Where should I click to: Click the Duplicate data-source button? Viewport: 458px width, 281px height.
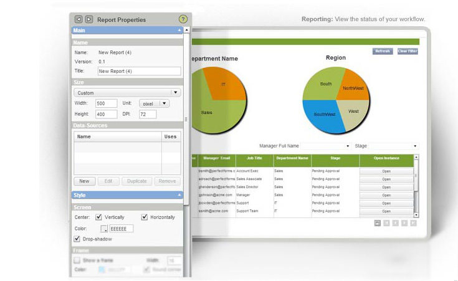tap(137, 181)
